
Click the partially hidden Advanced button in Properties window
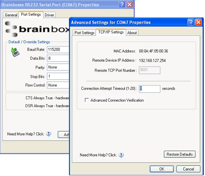(x=63, y=134)
